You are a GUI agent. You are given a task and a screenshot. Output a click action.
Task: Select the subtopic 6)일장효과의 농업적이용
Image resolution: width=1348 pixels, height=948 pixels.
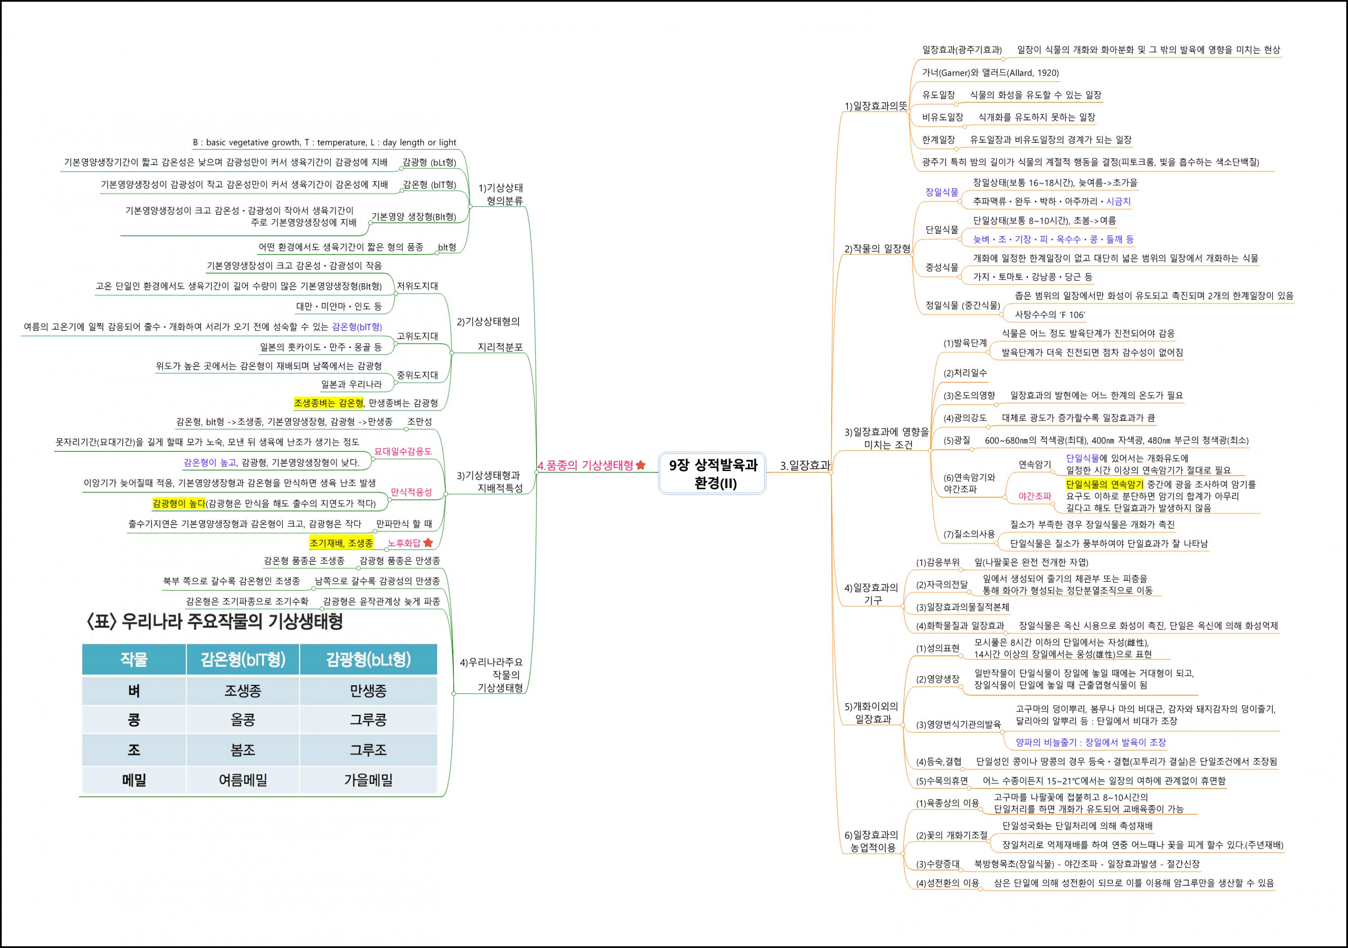pos(871,841)
